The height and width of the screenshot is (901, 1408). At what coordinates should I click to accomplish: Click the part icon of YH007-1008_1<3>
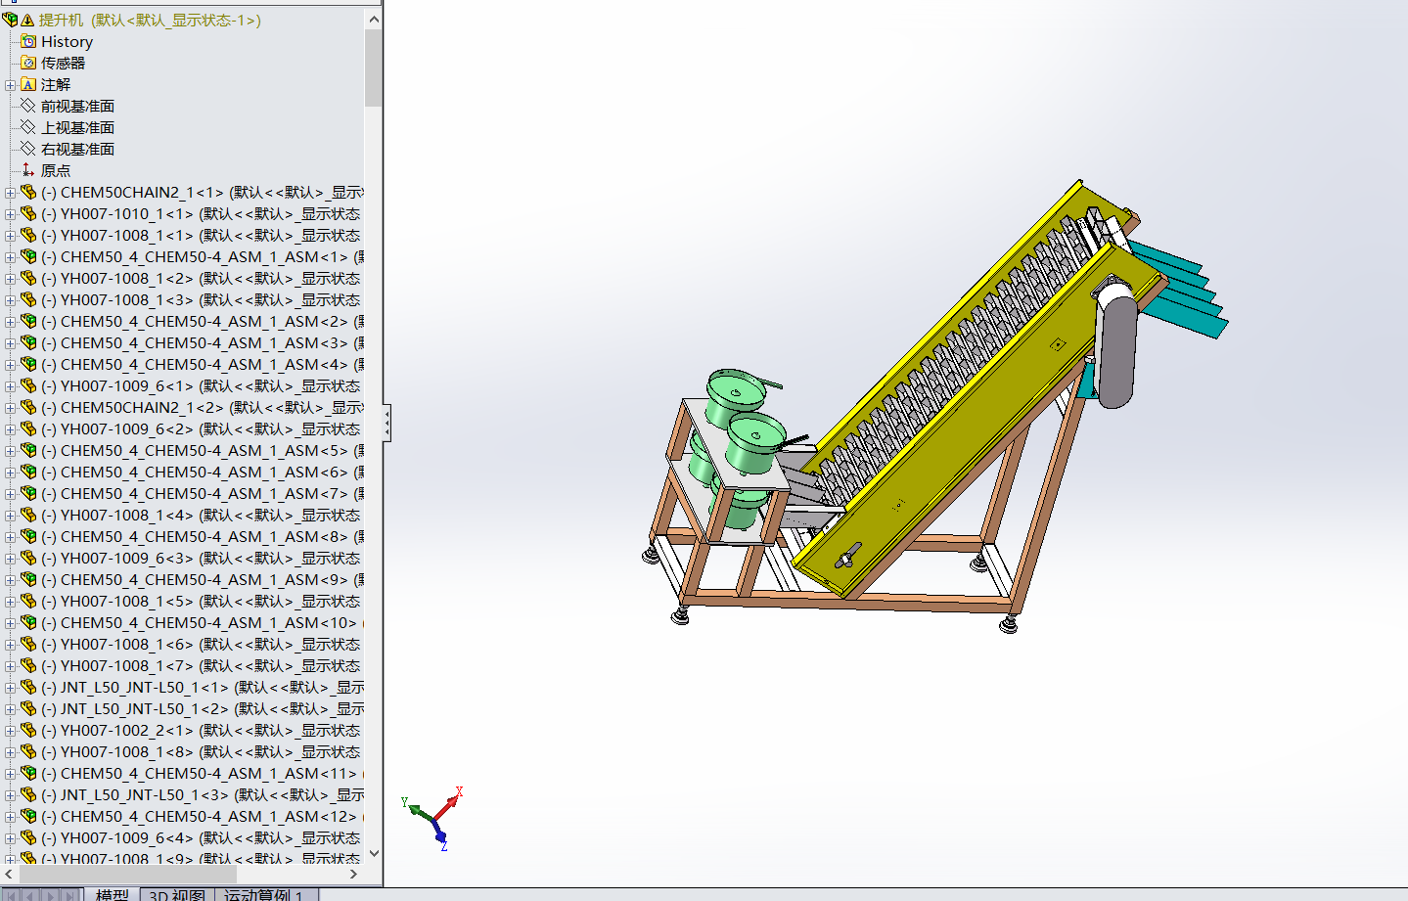tap(28, 299)
